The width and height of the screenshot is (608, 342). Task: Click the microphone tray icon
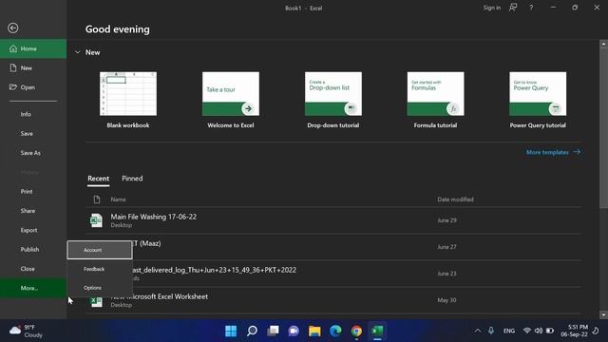[x=491, y=331]
